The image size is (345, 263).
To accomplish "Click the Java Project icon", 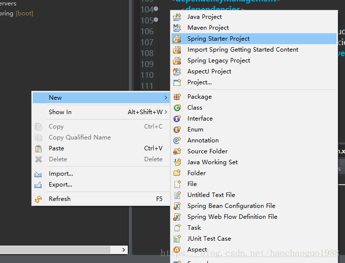I will point(177,17).
